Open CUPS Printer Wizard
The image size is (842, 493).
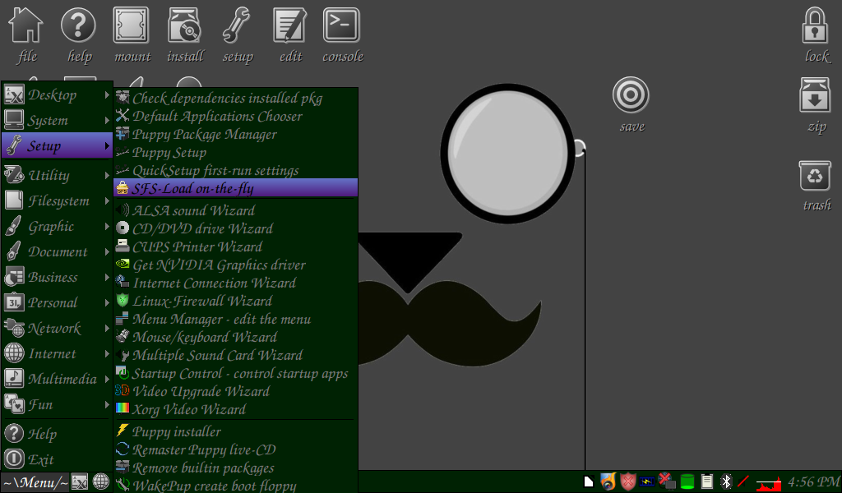tap(236, 246)
